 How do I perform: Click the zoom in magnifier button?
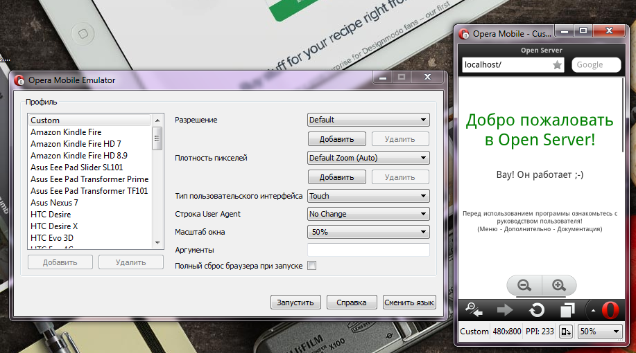coord(558,285)
